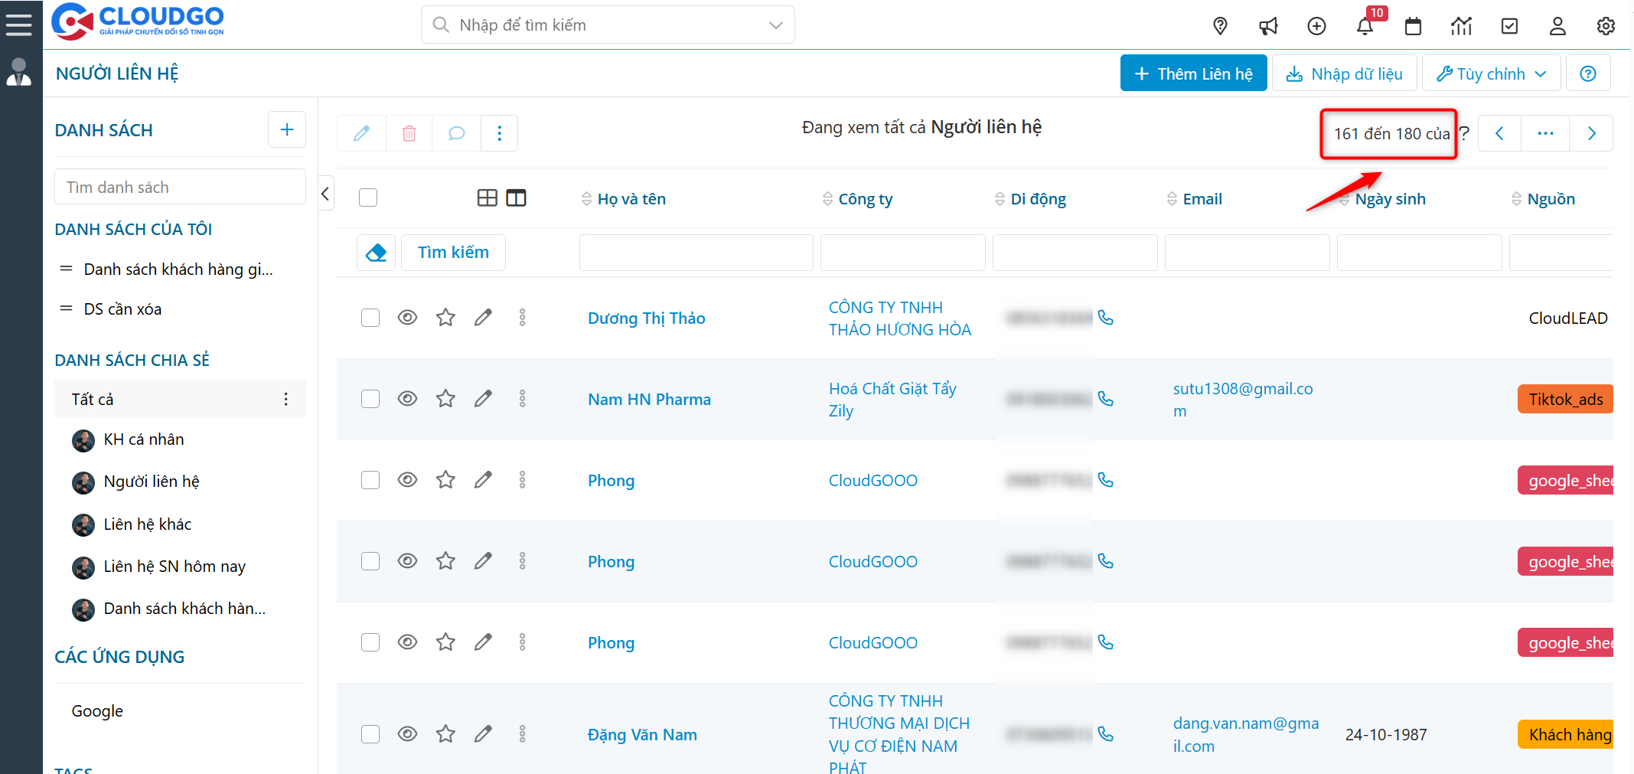Viewport: 1634px width, 774px height.
Task: Click the comment bubble icon in toolbar
Action: 456,134
